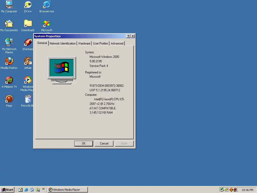Click the What's This help button

[x=128, y=36]
